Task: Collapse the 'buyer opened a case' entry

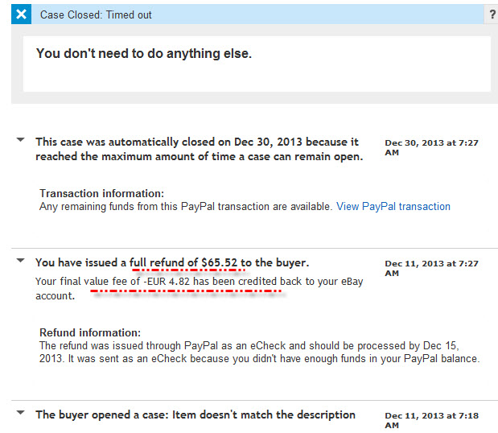Action: click(21, 412)
